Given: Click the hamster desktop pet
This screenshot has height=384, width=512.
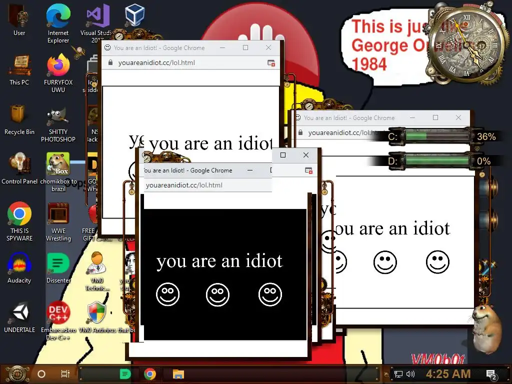Looking at the screenshot, I should (x=487, y=328).
